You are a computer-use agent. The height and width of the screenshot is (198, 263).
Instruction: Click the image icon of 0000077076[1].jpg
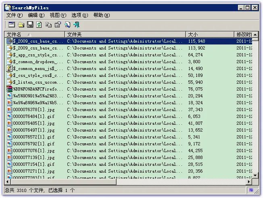click(x=9, y=151)
